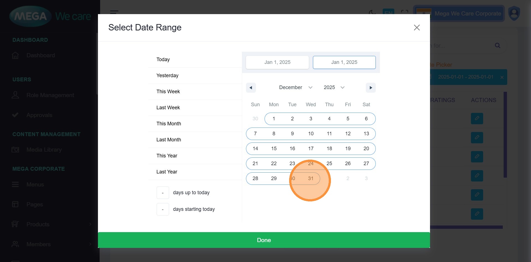Viewport: 531px width, 262px height.
Task: Toggle fullscreen mode icon
Action: (404, 12)
